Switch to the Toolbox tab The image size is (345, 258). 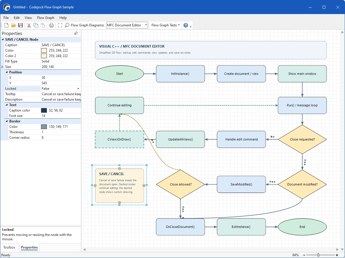point(9,247)
